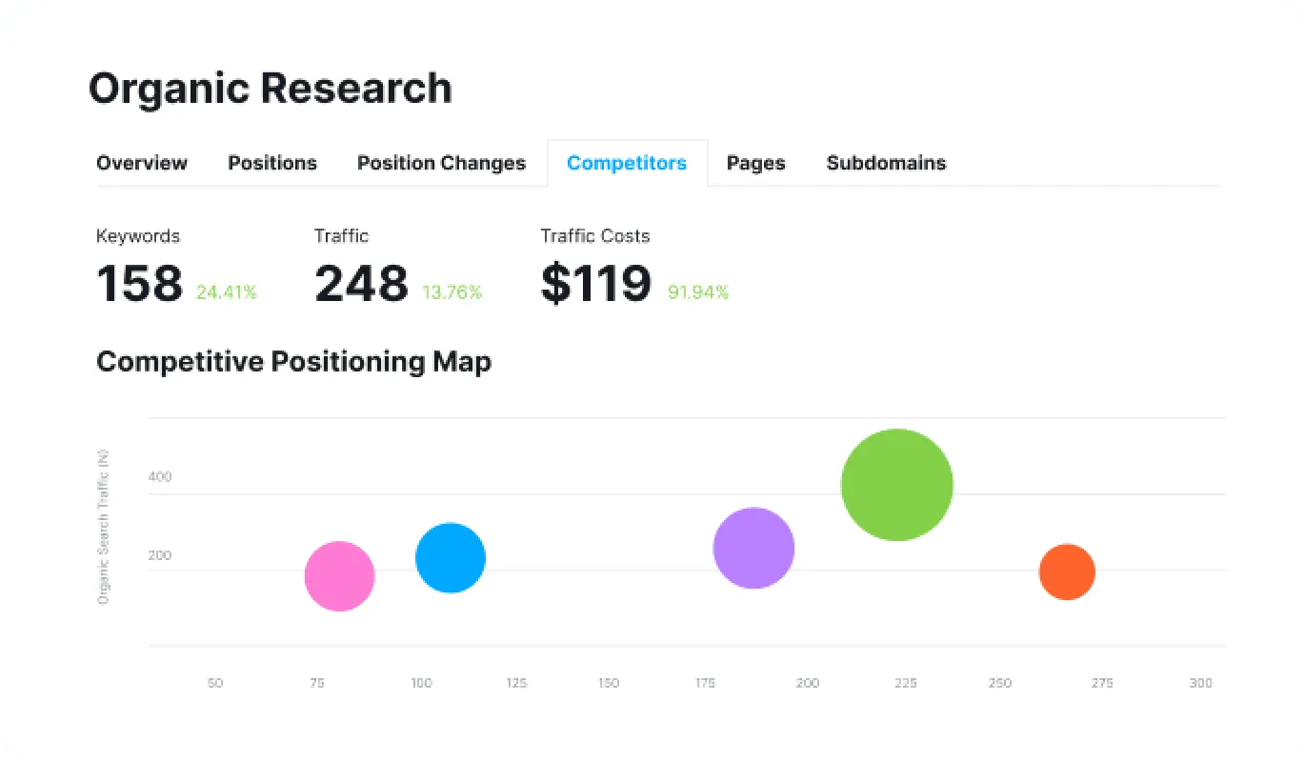
Task: Select the blue bubble on the map
Action: tap(451, 558)
